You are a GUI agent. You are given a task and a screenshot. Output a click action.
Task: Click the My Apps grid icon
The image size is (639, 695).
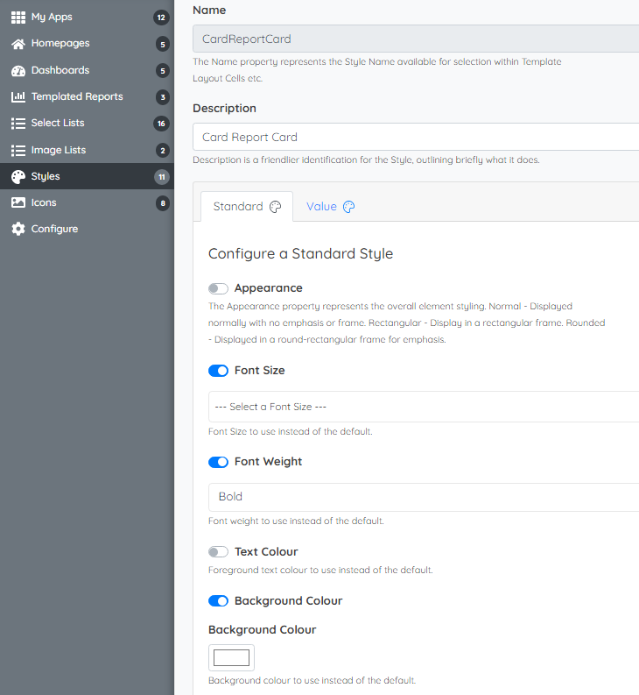click(18, 18)
